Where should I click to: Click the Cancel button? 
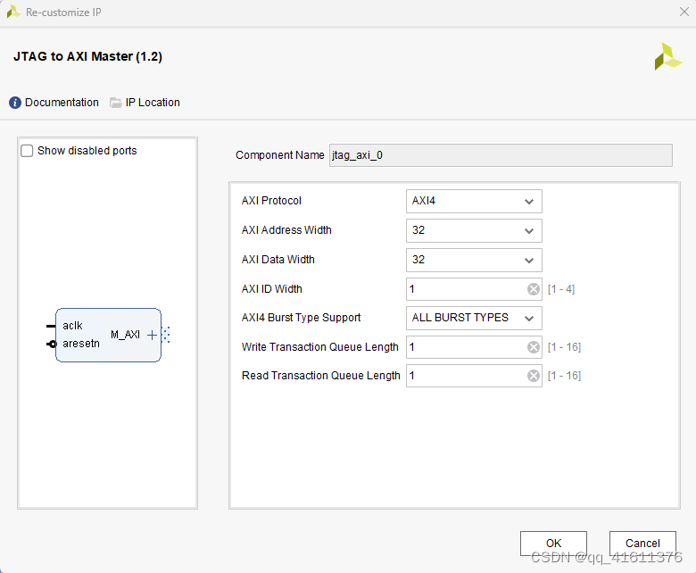[642, 544]
